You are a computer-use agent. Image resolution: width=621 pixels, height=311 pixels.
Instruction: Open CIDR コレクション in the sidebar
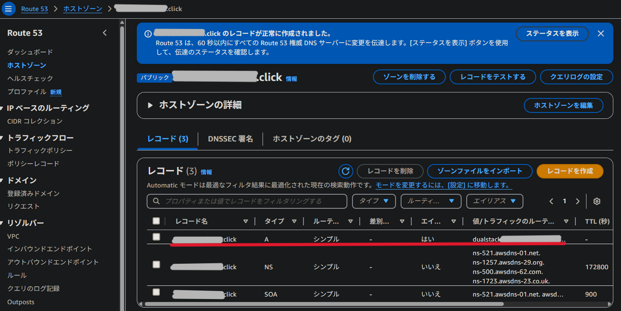point(35,121)
